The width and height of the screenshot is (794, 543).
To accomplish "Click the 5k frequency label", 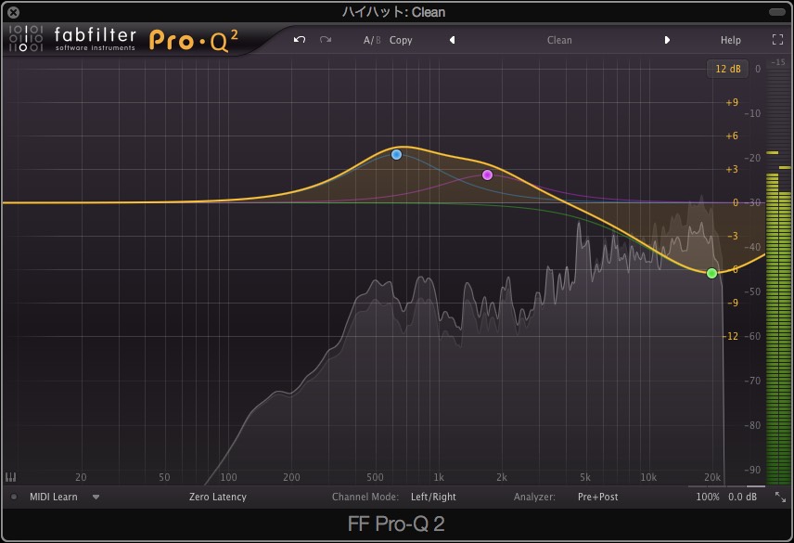I will click(x=585, y=477).
